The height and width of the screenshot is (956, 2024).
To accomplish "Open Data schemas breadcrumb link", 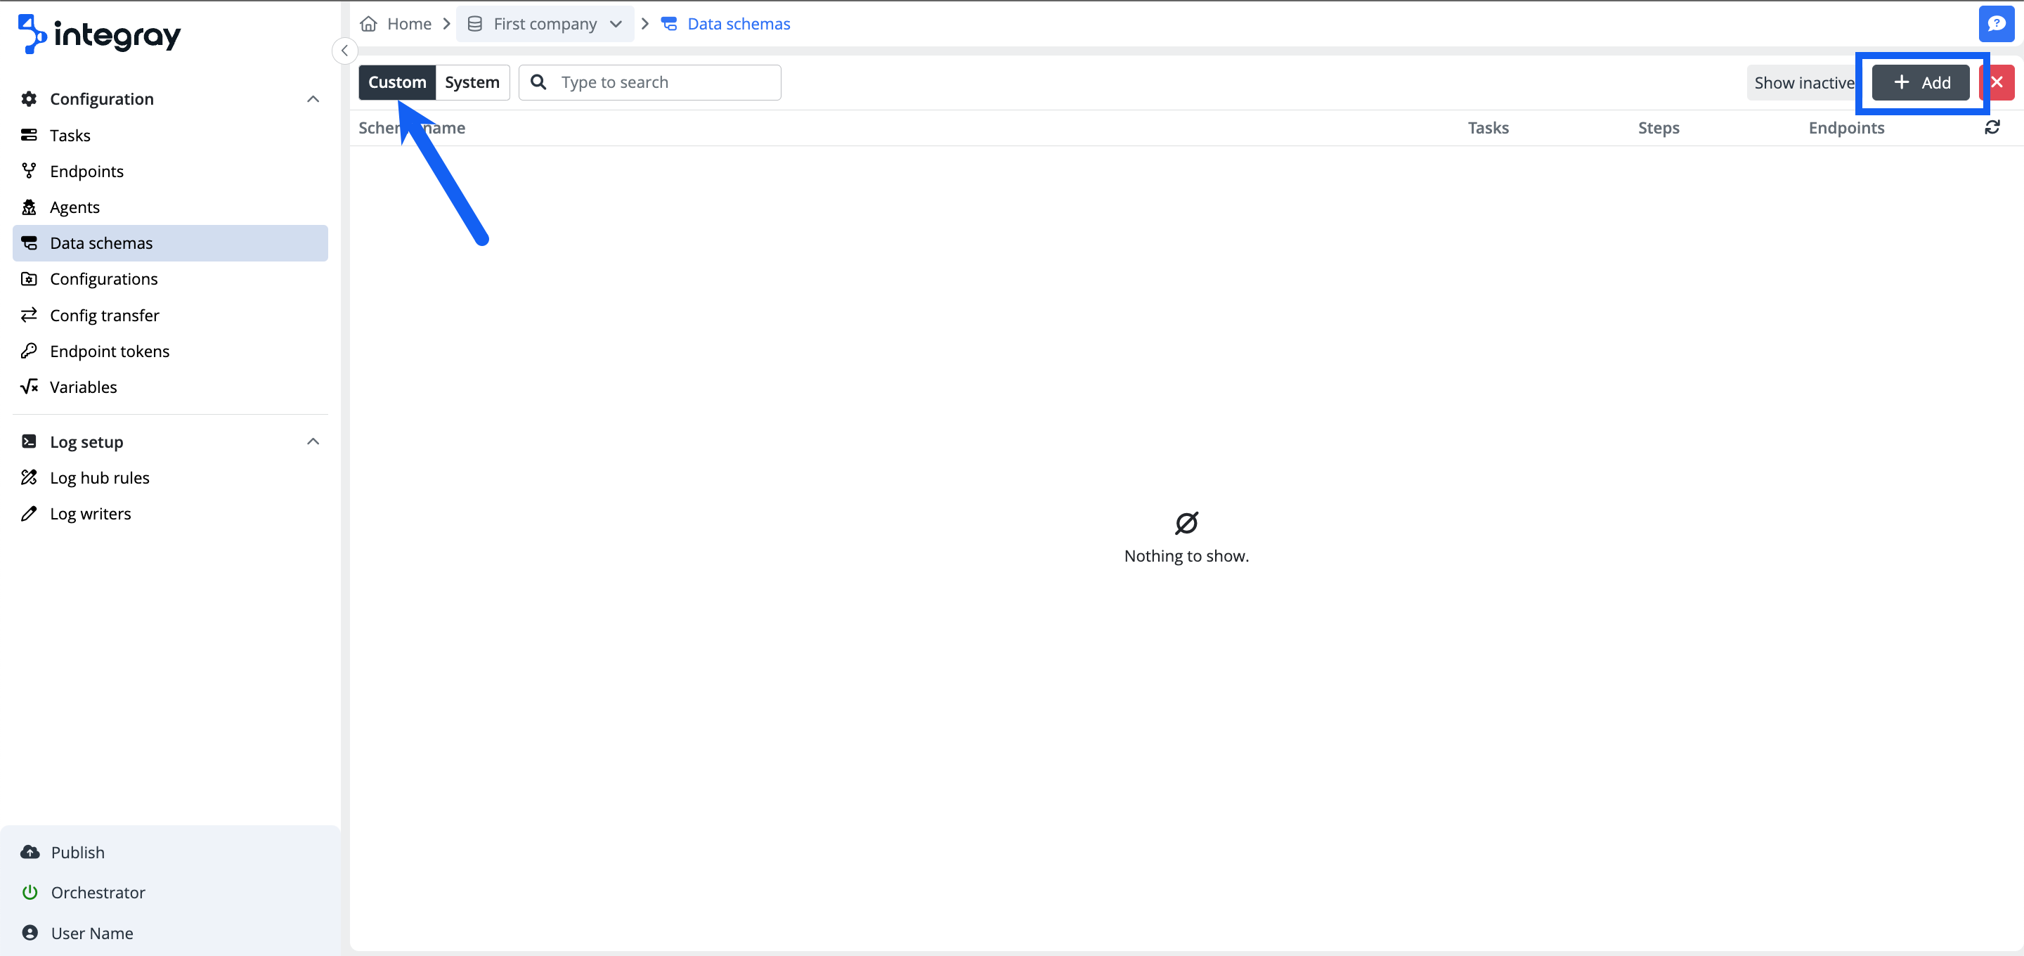I will (737, 24).
